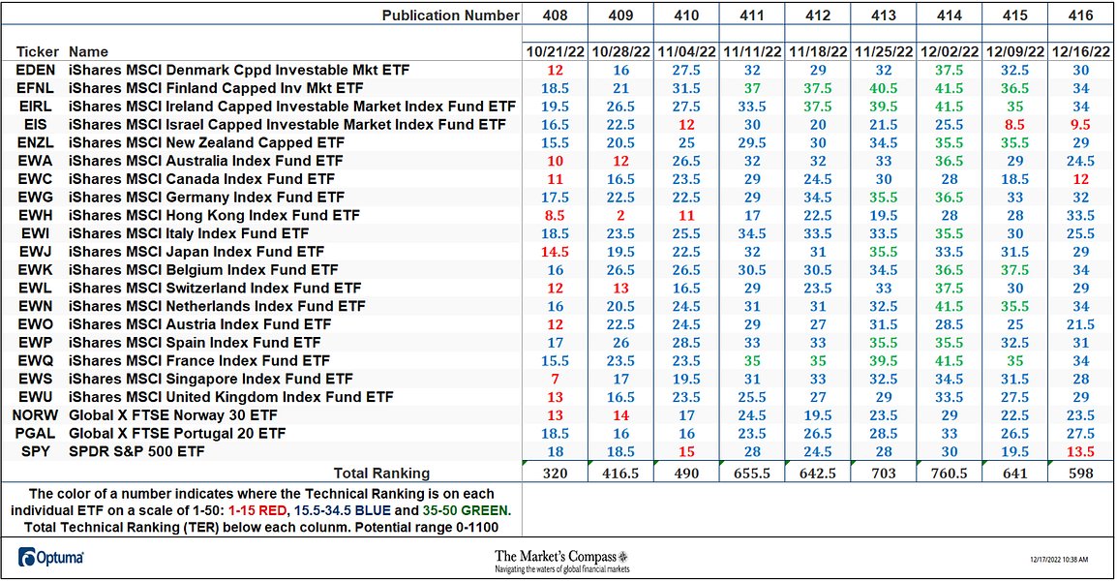
Task: Select the EWJ ticker
Action: pos(36,252)
